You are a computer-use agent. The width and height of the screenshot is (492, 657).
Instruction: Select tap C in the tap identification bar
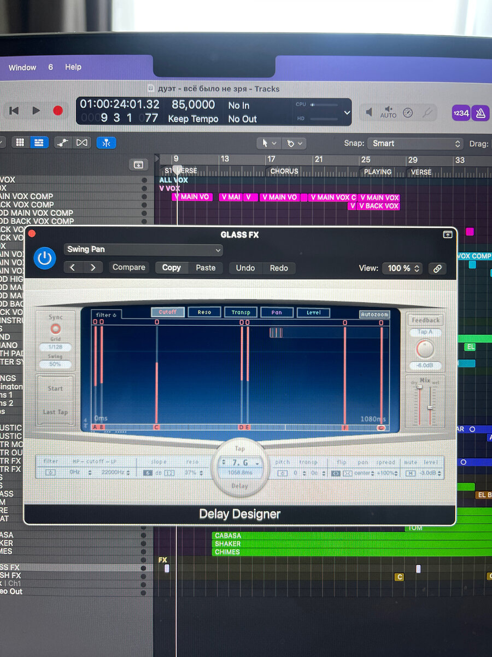(157, 427)
